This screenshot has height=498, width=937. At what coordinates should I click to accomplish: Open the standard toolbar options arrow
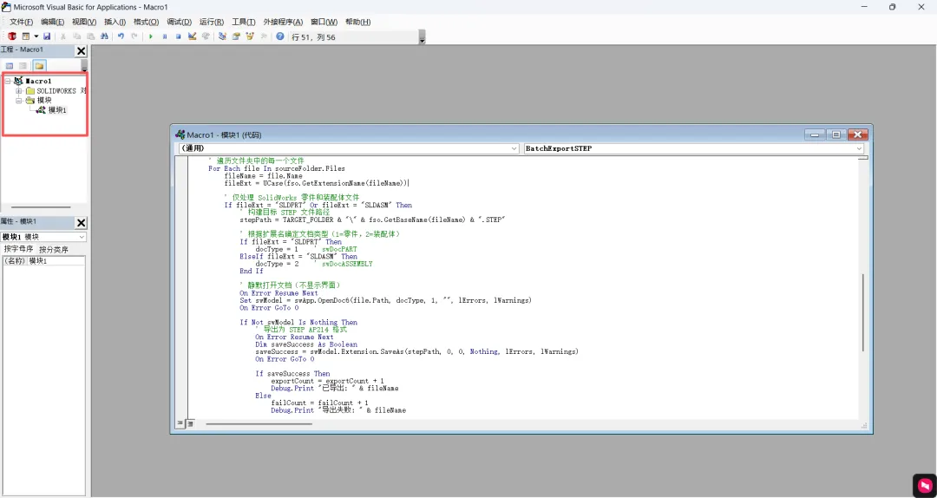pyautogui.click(x=423, y=39)
